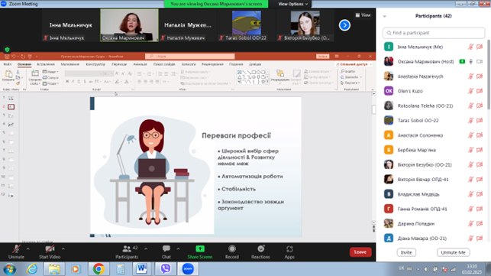This screenshot has width=491, height=276.
Task: Click the slide title Переваги професії
Action: pyautogui.click(x=236, y=135)
